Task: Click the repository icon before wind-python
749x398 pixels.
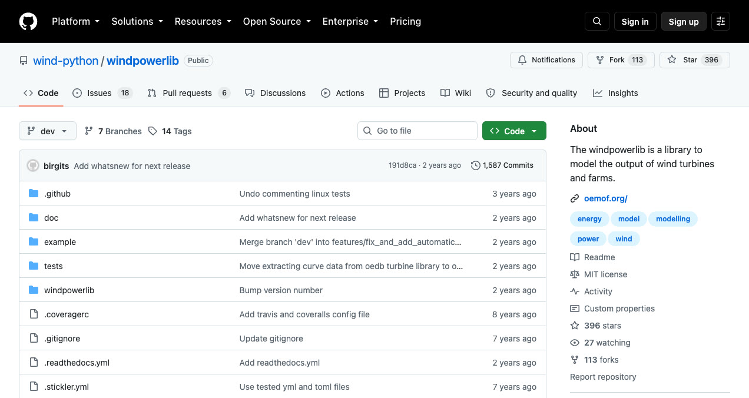Action: 24,61
